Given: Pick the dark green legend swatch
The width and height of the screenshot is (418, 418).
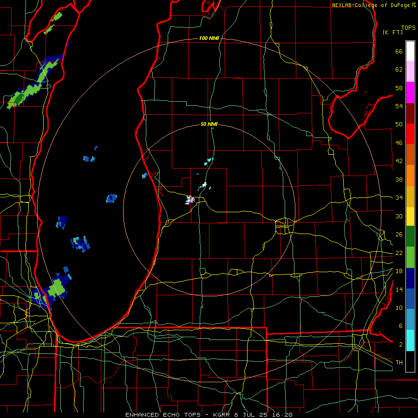Looking at the screenshot, I should point(410,236).
